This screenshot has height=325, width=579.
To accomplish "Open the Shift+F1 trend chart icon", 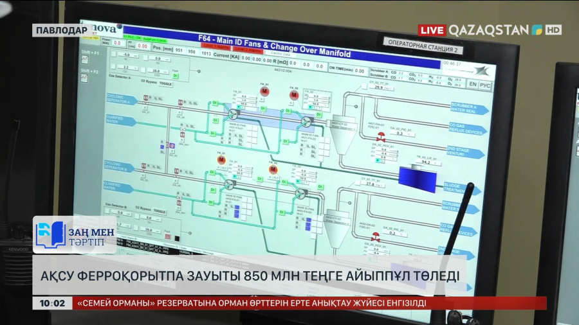I will pos(85,60).
